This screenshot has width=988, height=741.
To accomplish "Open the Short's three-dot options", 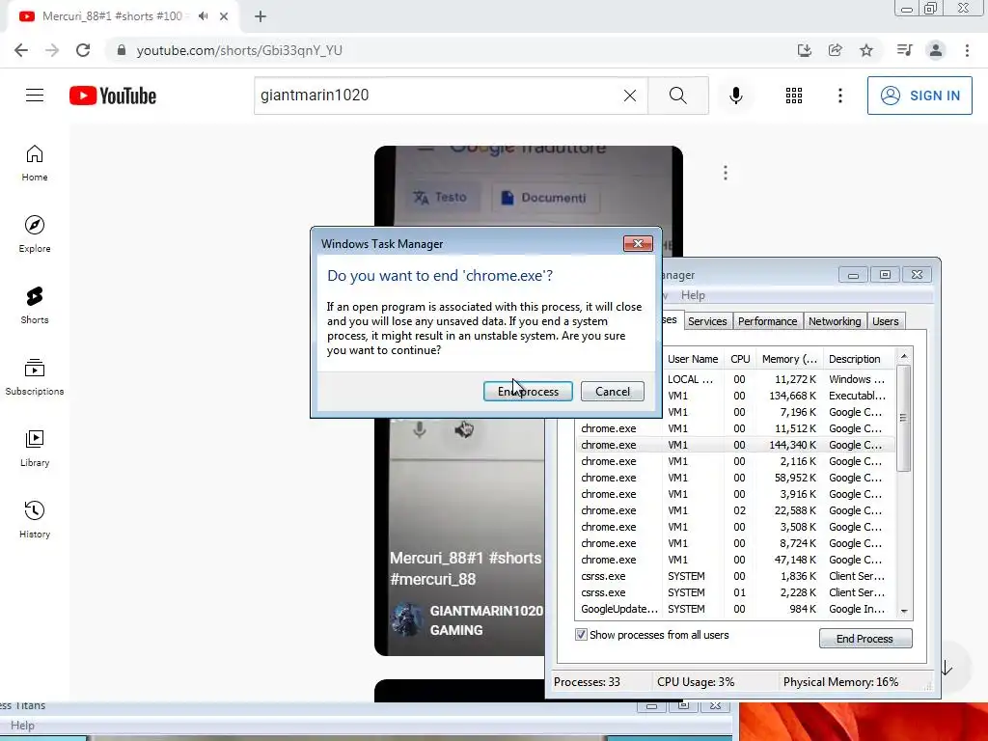I will 726,173.
